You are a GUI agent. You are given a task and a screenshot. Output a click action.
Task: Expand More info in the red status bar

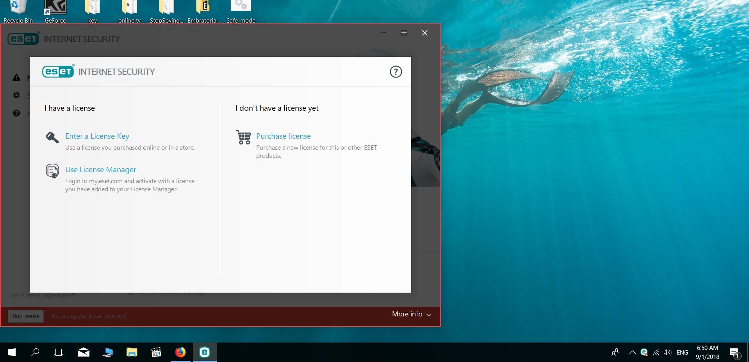412,314
